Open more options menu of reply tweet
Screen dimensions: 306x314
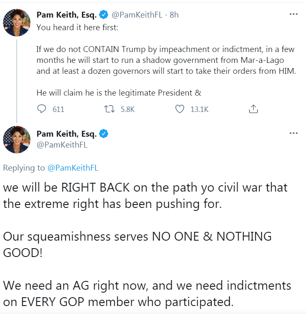tap(293, 133)
